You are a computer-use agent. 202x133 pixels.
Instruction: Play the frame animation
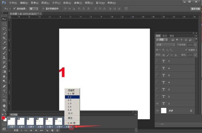tap(36, 130)
